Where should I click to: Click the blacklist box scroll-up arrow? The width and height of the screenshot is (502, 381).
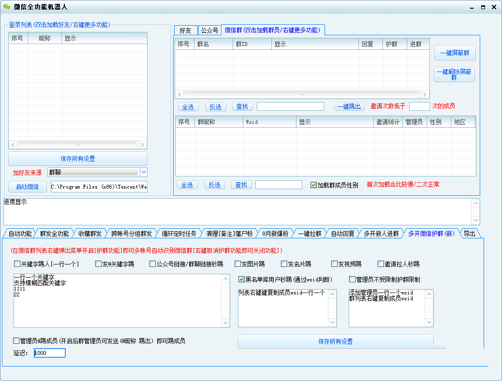click(x=333, y=293)
